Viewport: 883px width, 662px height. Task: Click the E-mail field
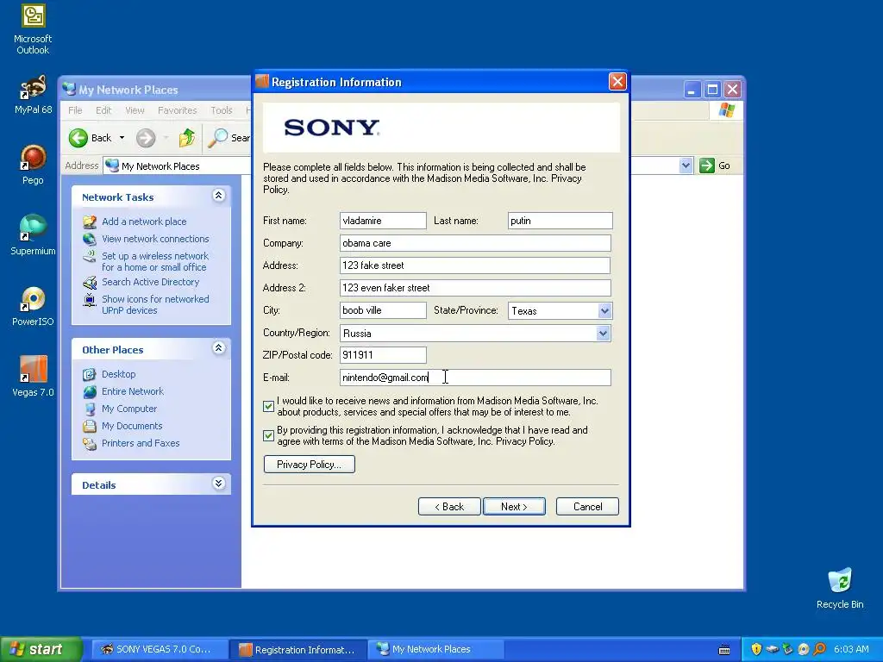475,378
